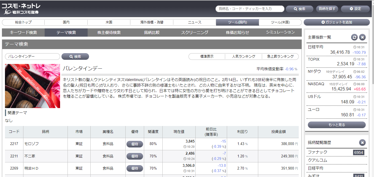This screenshot has height=177, width=374.
Task: Click the theme search field with バレンタインデー
Action: (x=33, y=57)
